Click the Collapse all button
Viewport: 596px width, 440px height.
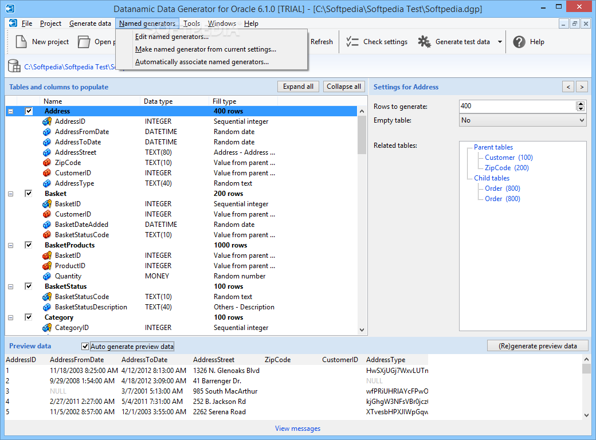(344, 87)
